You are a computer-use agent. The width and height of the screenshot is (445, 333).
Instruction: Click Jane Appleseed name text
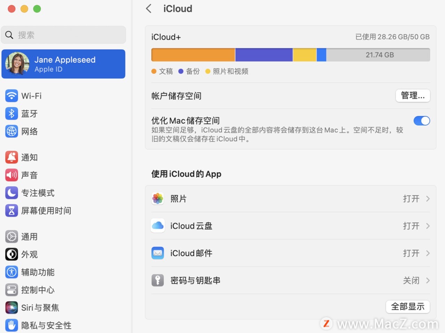pyautogui.click(x=65, y=60)
